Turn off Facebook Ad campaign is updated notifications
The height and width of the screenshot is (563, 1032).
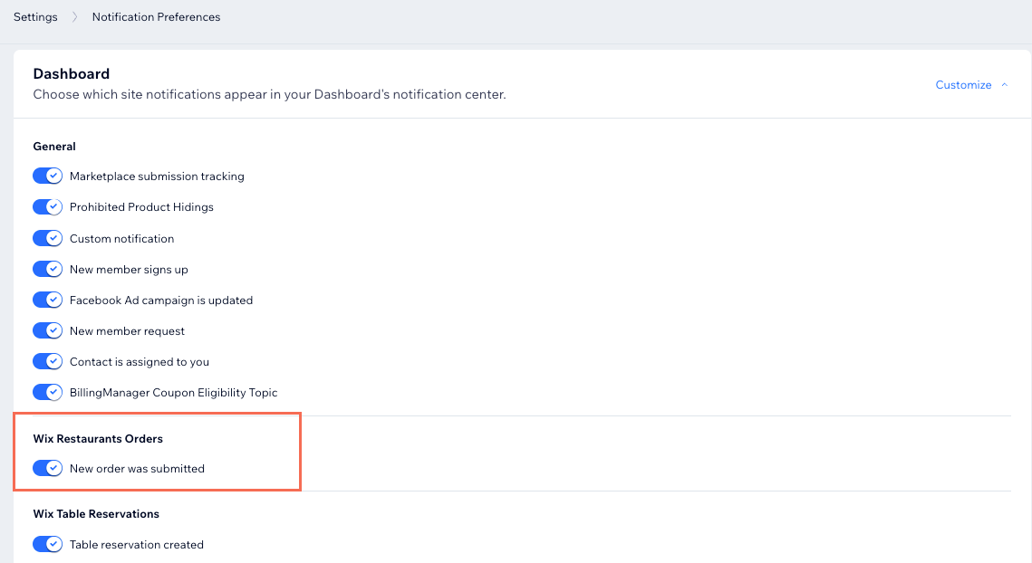(x=47, y=300)
